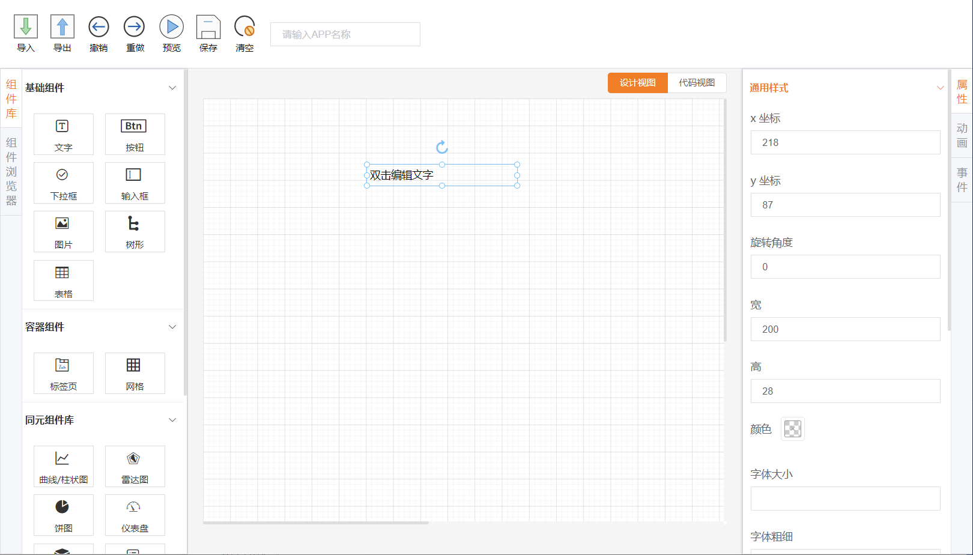Collapse the 基础组件 section
This screenshot has height=555, width=973.
point(172,88)
